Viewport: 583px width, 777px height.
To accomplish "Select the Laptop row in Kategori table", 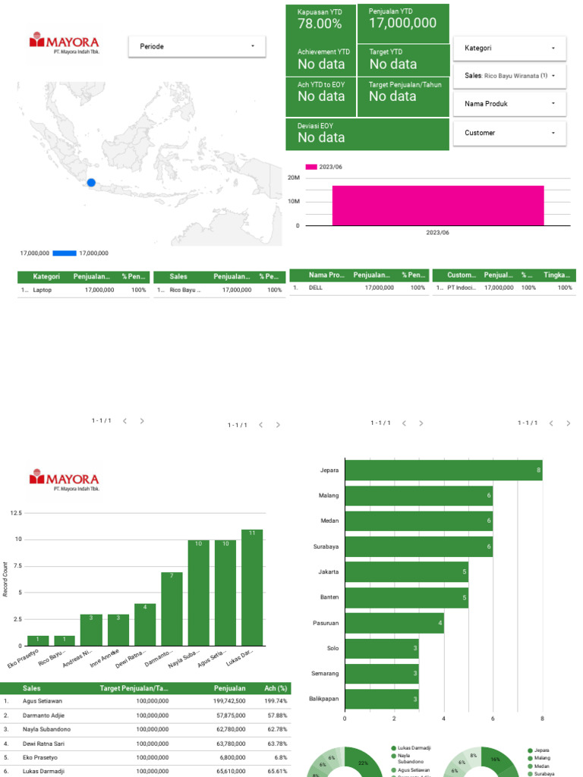I will pyautogui.click(x=84, y=290).
